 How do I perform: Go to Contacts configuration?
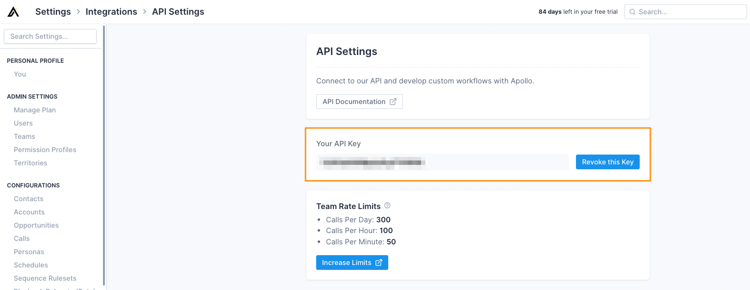click(28, 199)
